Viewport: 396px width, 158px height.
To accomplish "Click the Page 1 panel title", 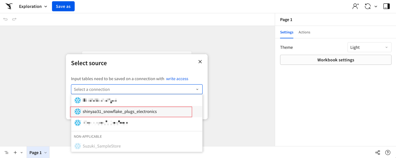I will click(x=286, y=19).
